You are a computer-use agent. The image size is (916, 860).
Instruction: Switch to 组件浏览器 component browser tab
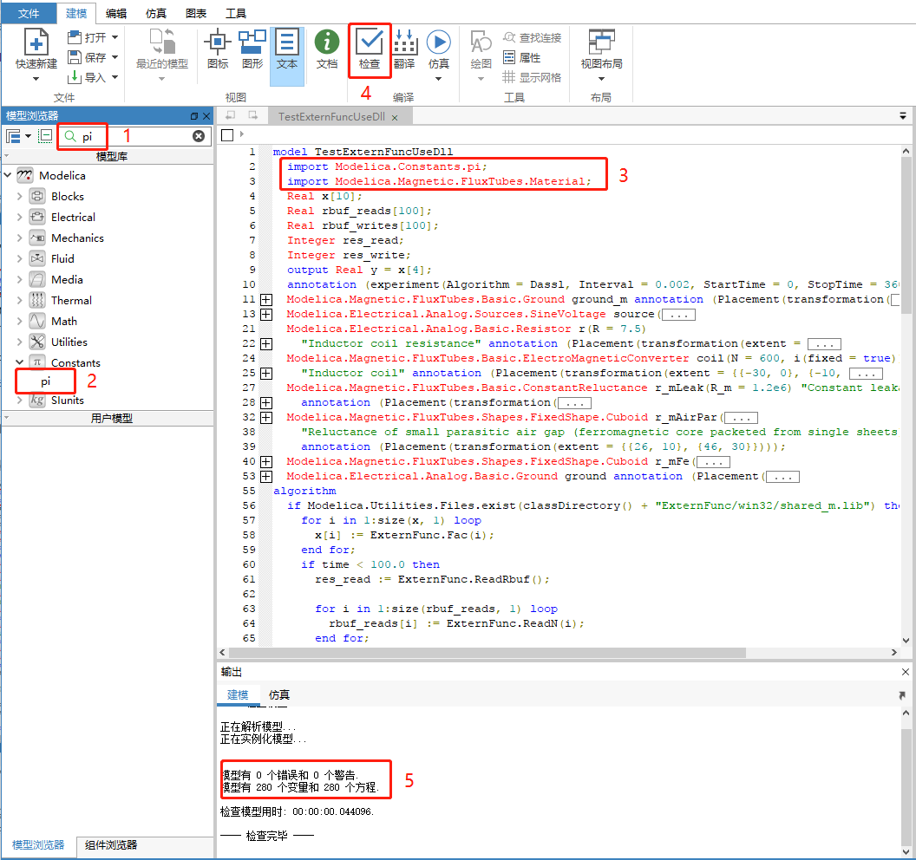click(x=110, y=844)
